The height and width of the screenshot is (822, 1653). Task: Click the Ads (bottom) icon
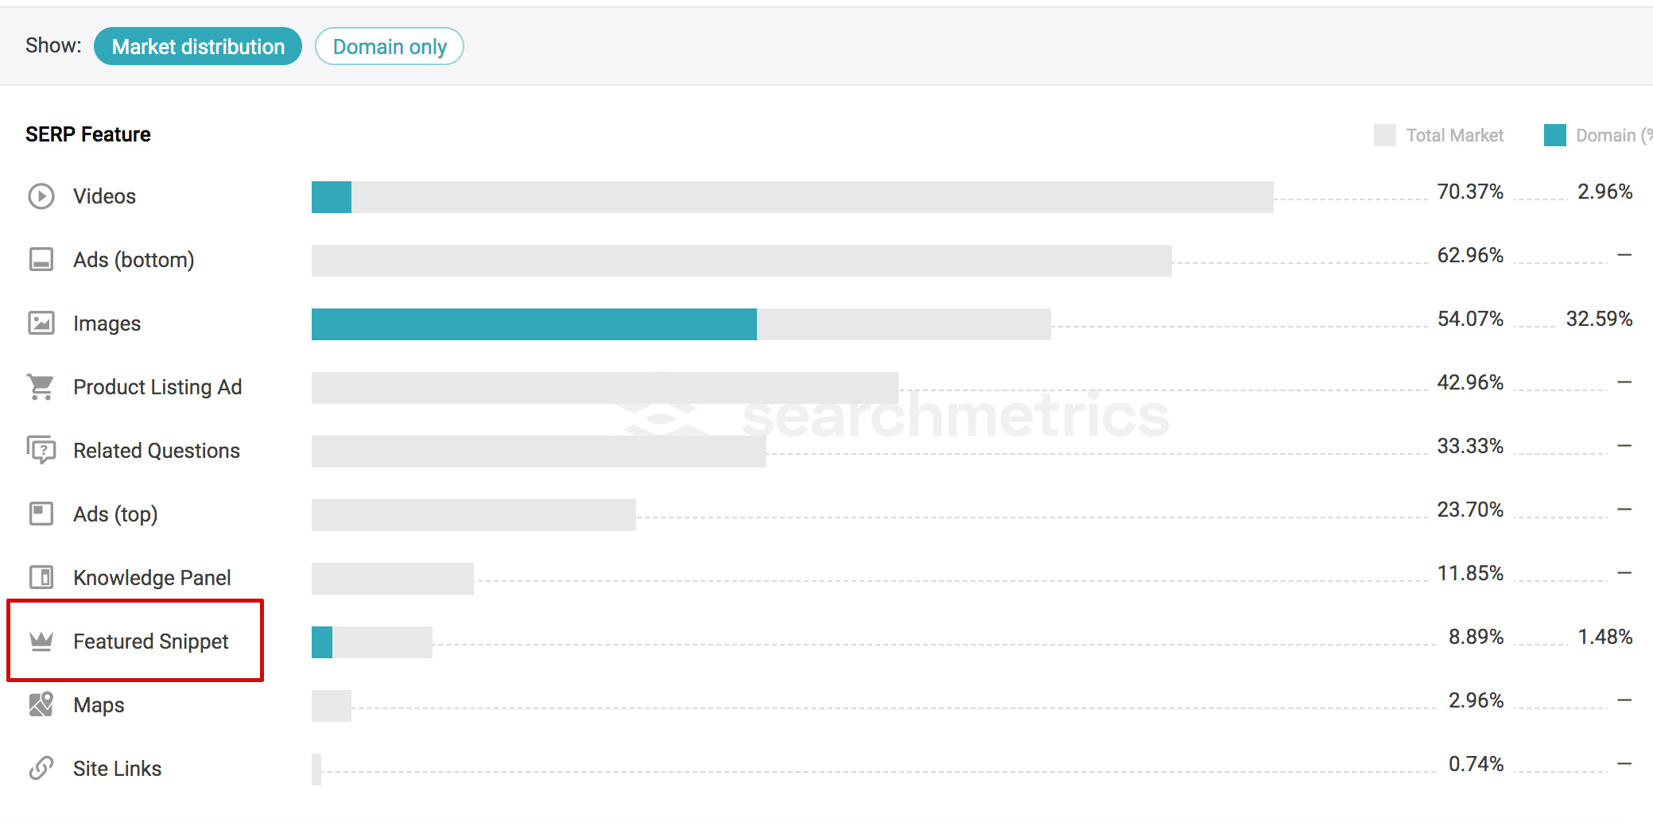pyautogui.click(x=41, y=260)
